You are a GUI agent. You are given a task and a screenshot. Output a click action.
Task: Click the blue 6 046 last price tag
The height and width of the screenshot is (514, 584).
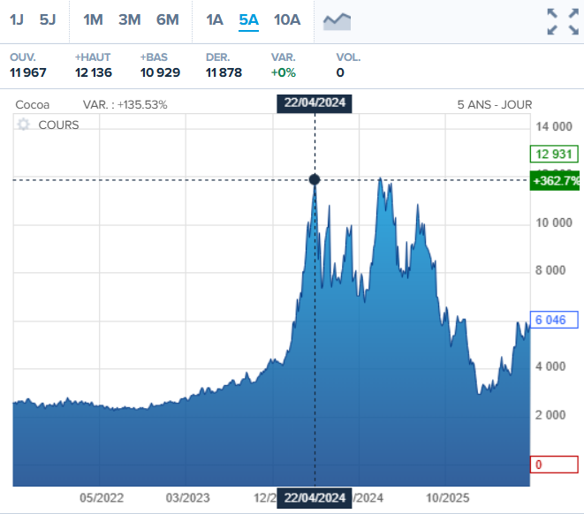(554, 320)
